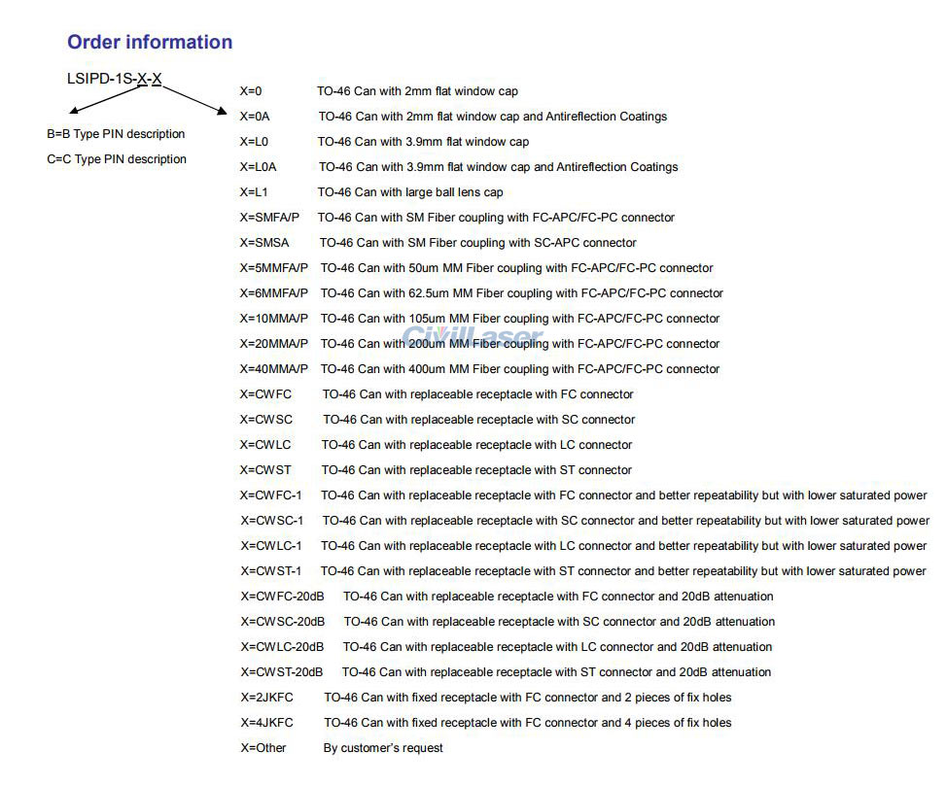This screenshot has height=785, width=947.
Task: Click the X=SMFA/P option code
Action: point(269,218)
